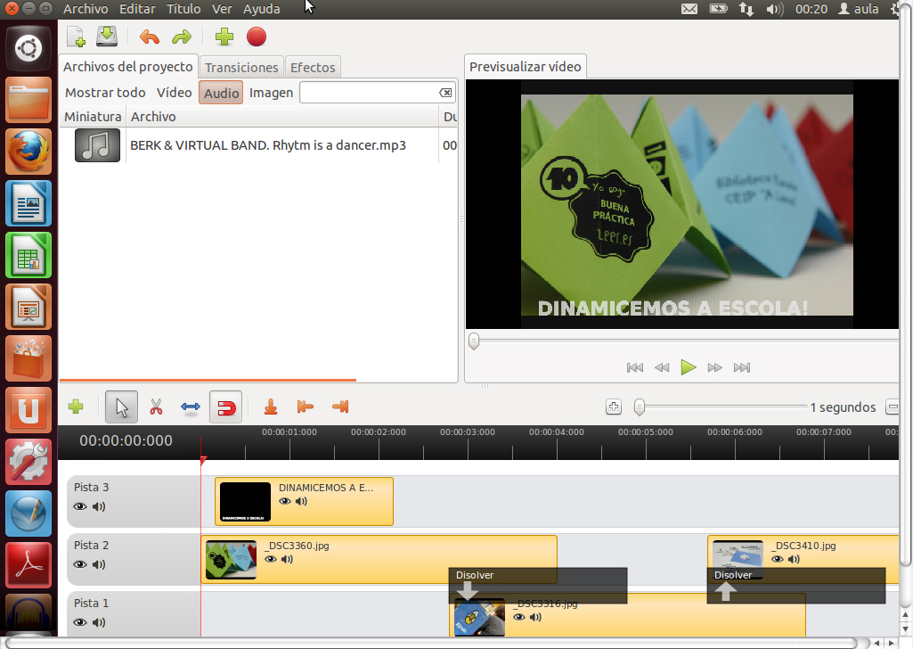The width and height of the screenshot is (913, 649).
Task: Open the Archivo menu
Action: click(86, 9)
